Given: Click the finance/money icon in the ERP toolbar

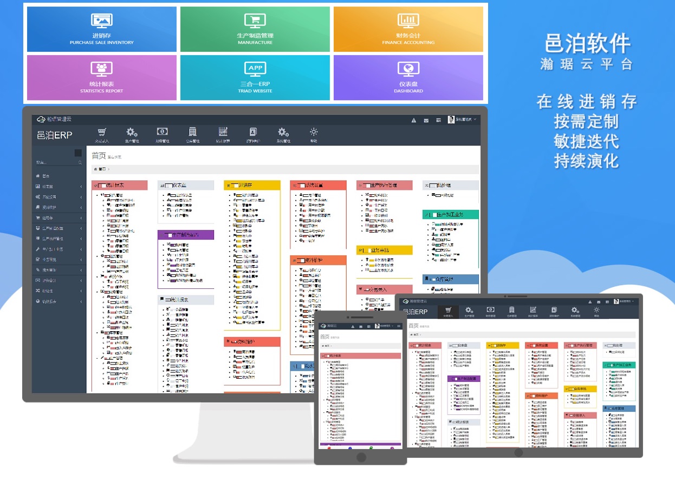Looking at the screenshot, I should (163, 131).
